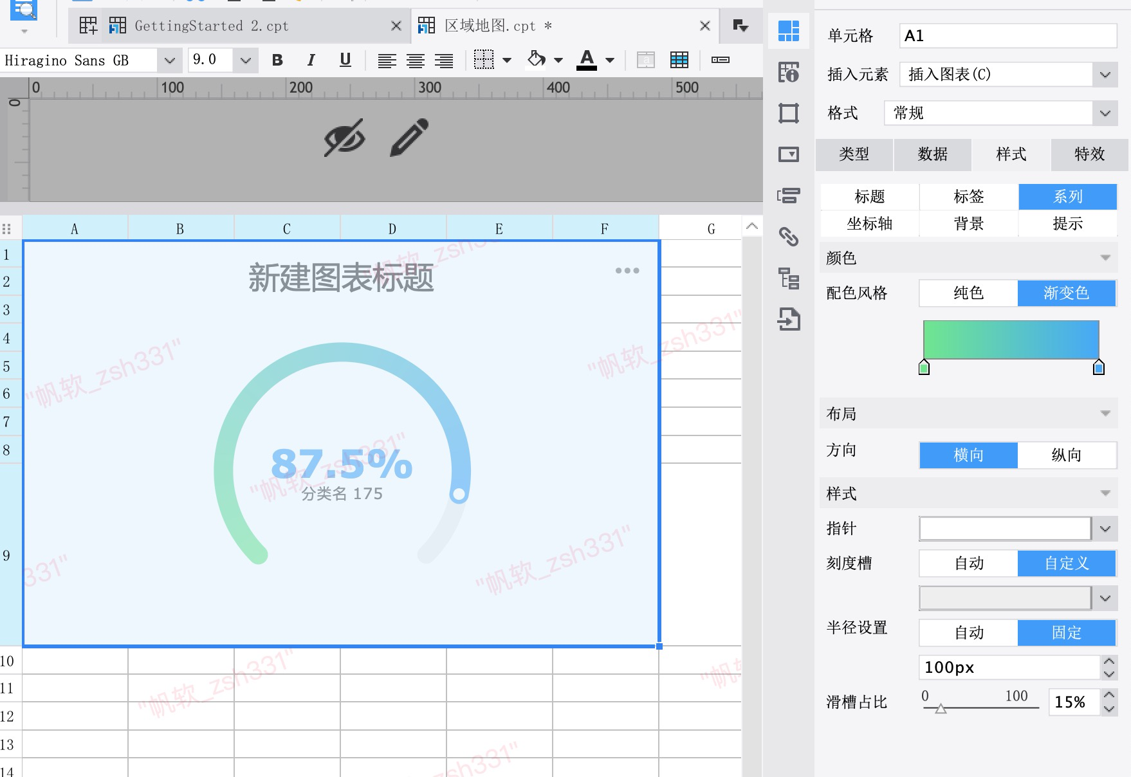This screenshot has height=777, width=1131.
Task: Click the italic formatting icon
Action: pos(311,60)
